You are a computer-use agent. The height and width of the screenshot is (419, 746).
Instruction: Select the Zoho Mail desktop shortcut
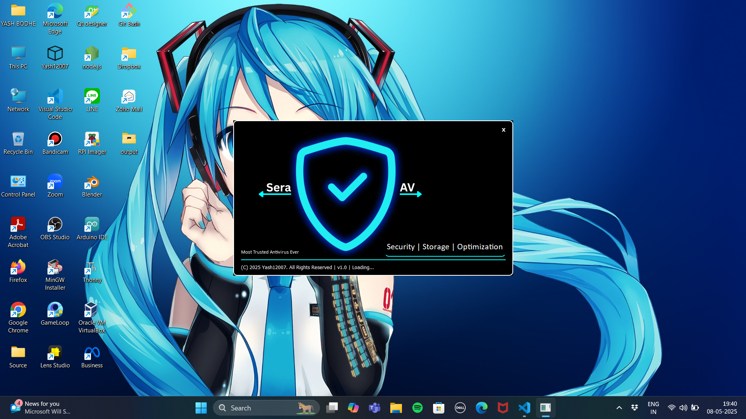point(129,101)
